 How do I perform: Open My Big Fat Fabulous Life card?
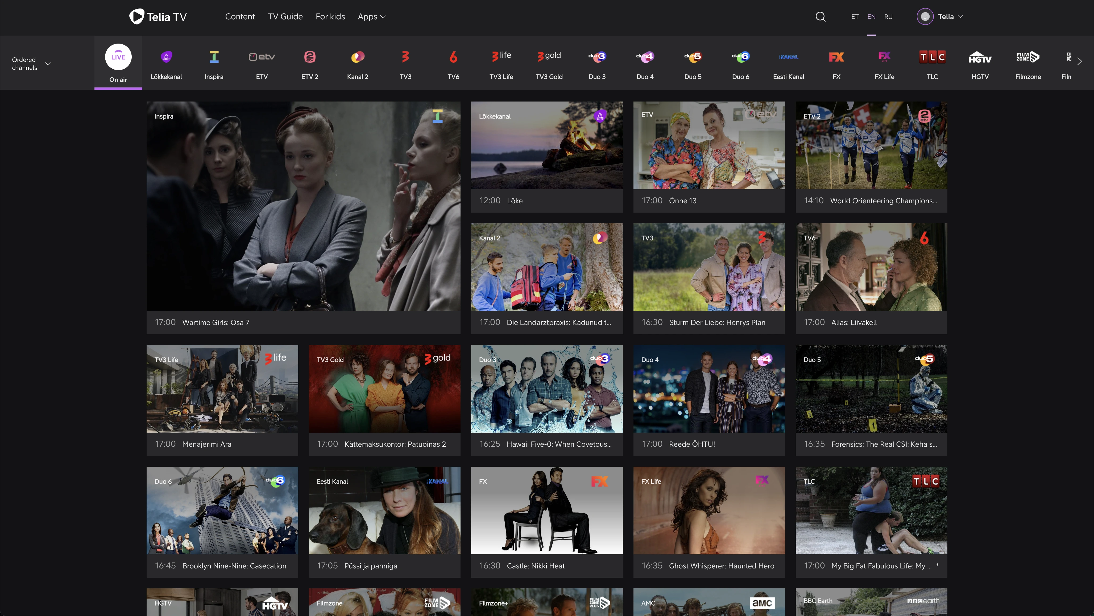click(871, 522)
